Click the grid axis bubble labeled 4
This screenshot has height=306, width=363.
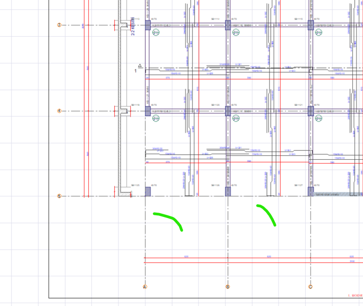click(59, 111)
